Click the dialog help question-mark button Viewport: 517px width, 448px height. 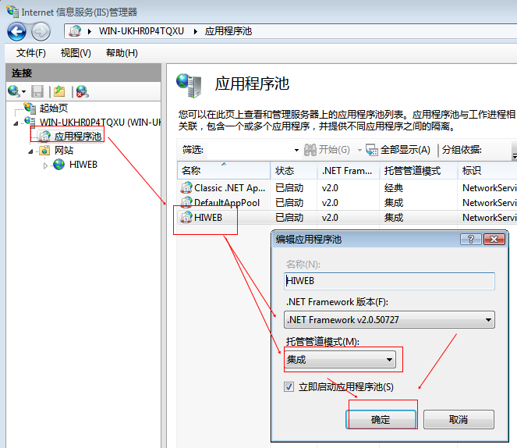(471, 239)
